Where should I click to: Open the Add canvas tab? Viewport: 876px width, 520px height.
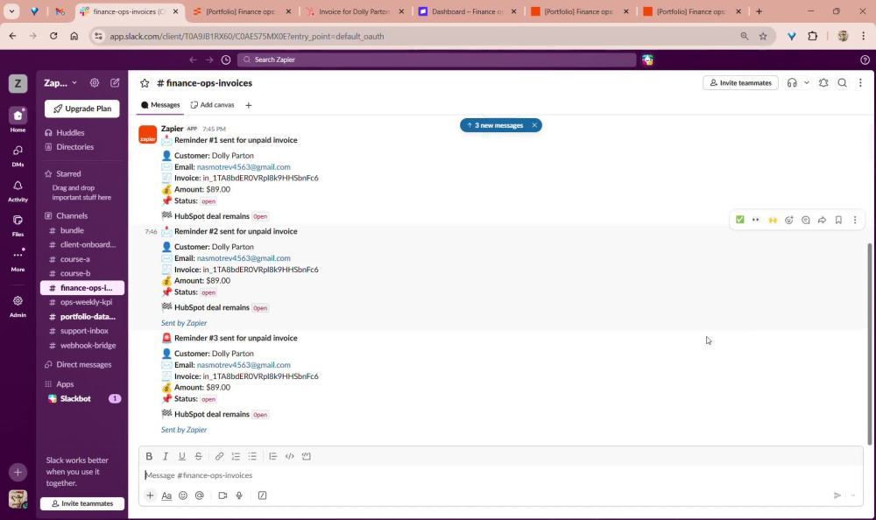(x=212, y=105)
